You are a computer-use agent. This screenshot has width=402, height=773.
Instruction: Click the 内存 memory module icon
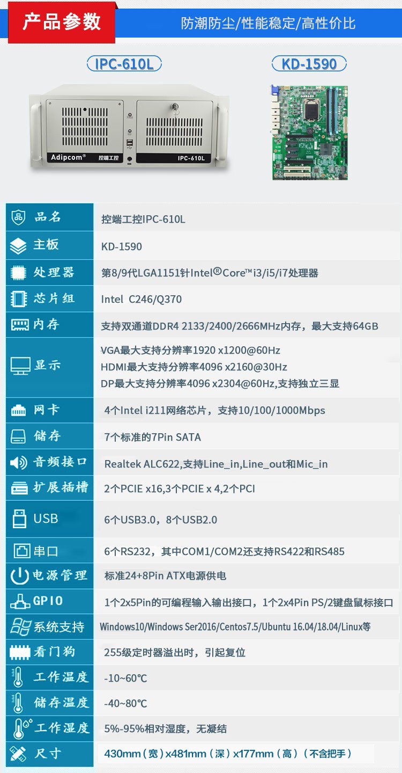(19, 325)
